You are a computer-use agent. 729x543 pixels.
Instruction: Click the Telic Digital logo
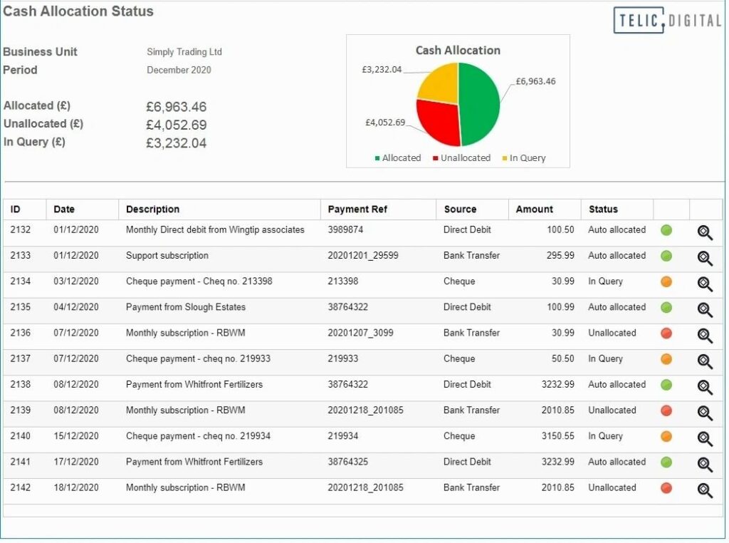point(667,20)
